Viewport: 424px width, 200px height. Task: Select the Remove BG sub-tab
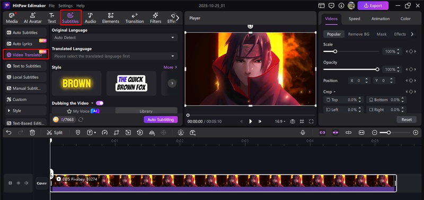click(x=359, y=34)
